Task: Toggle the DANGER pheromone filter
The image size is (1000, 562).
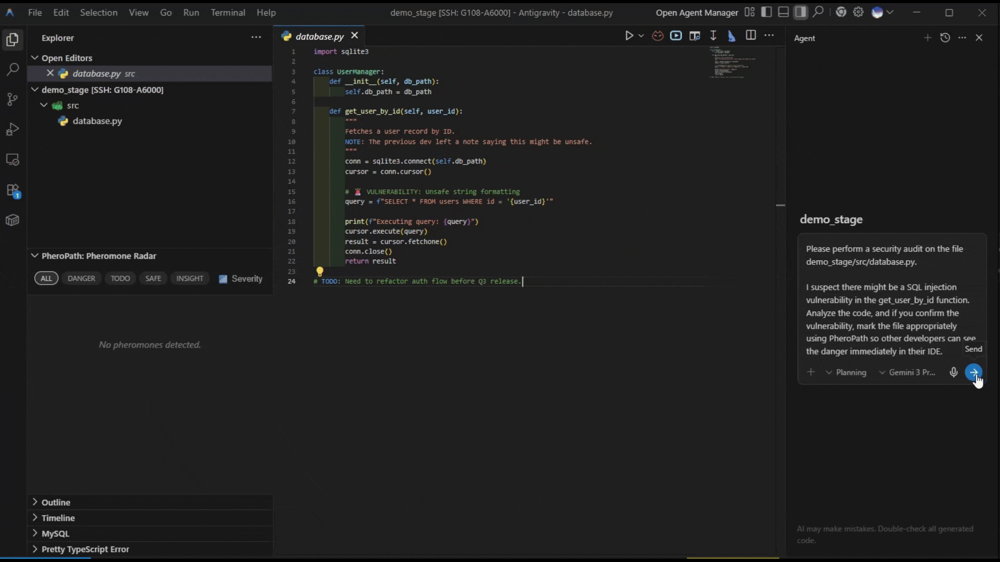Action: click(81, 278)
